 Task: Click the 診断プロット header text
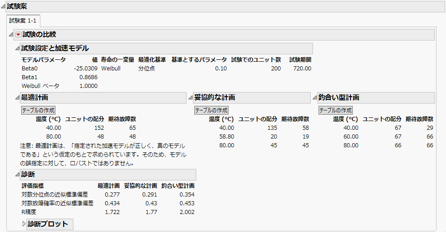pos(48,224)
